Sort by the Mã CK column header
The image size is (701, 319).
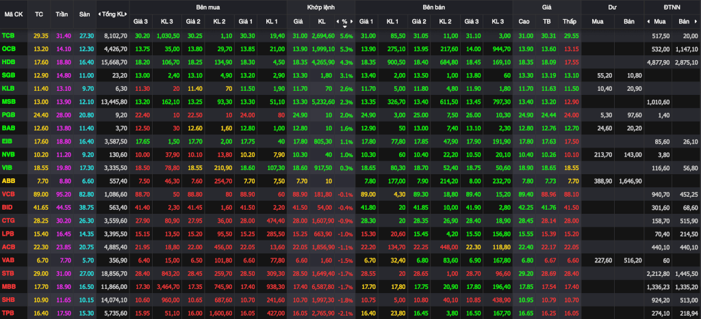(x=14, y=14)
